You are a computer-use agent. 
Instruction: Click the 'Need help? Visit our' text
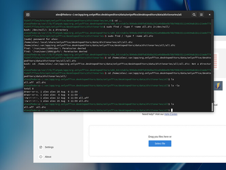click(153, 114)
